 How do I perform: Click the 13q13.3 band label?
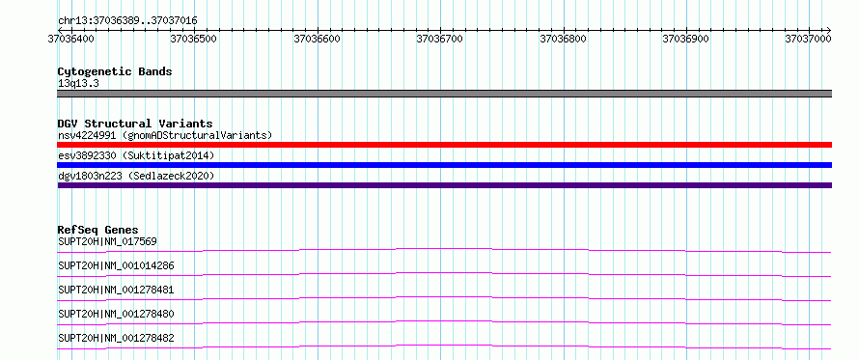click(x=78, y=84)
